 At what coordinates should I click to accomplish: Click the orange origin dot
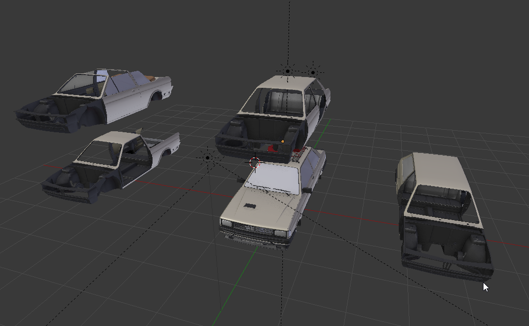coord(283,141)
